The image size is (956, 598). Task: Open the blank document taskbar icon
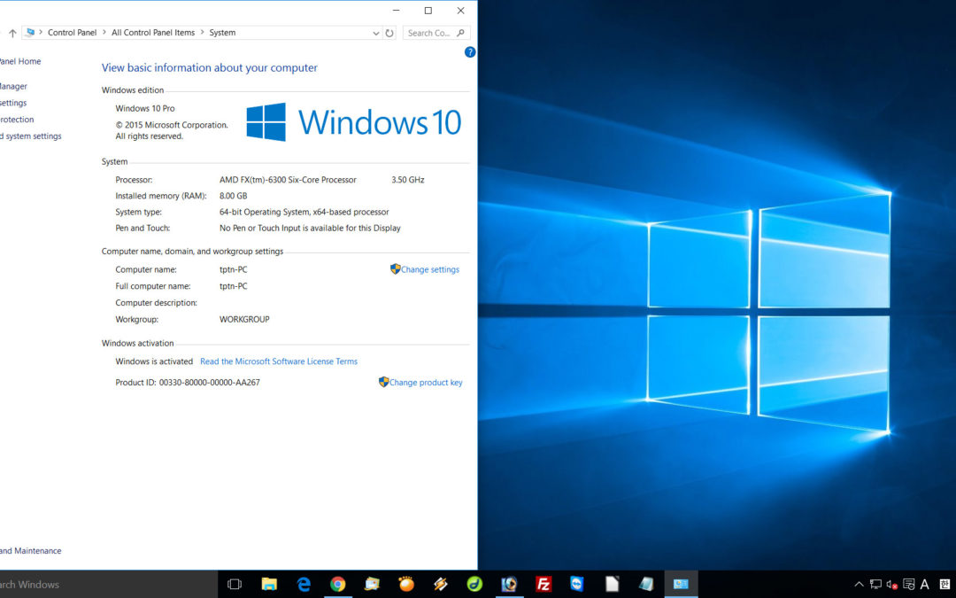pos(612,584)
